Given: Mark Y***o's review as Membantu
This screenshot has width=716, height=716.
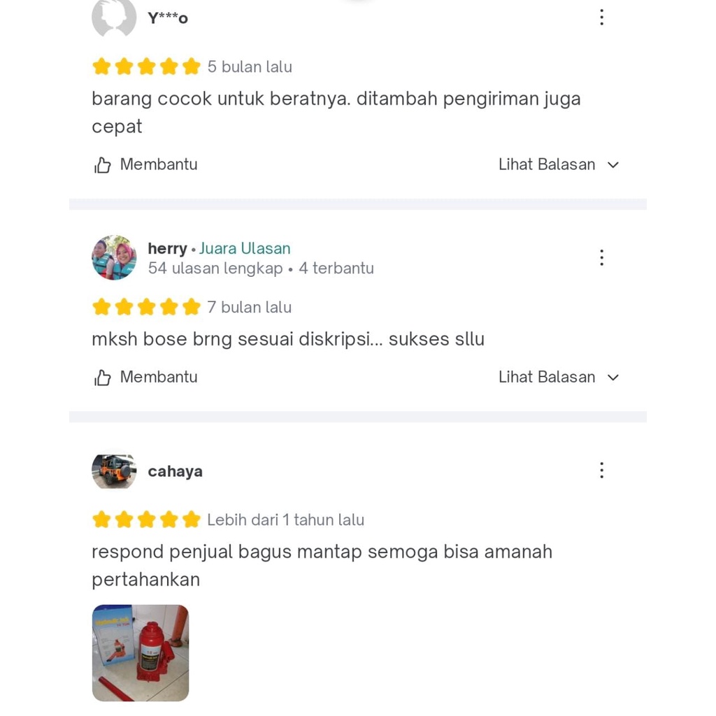Looking at the screenshot, I should [145, 164].
